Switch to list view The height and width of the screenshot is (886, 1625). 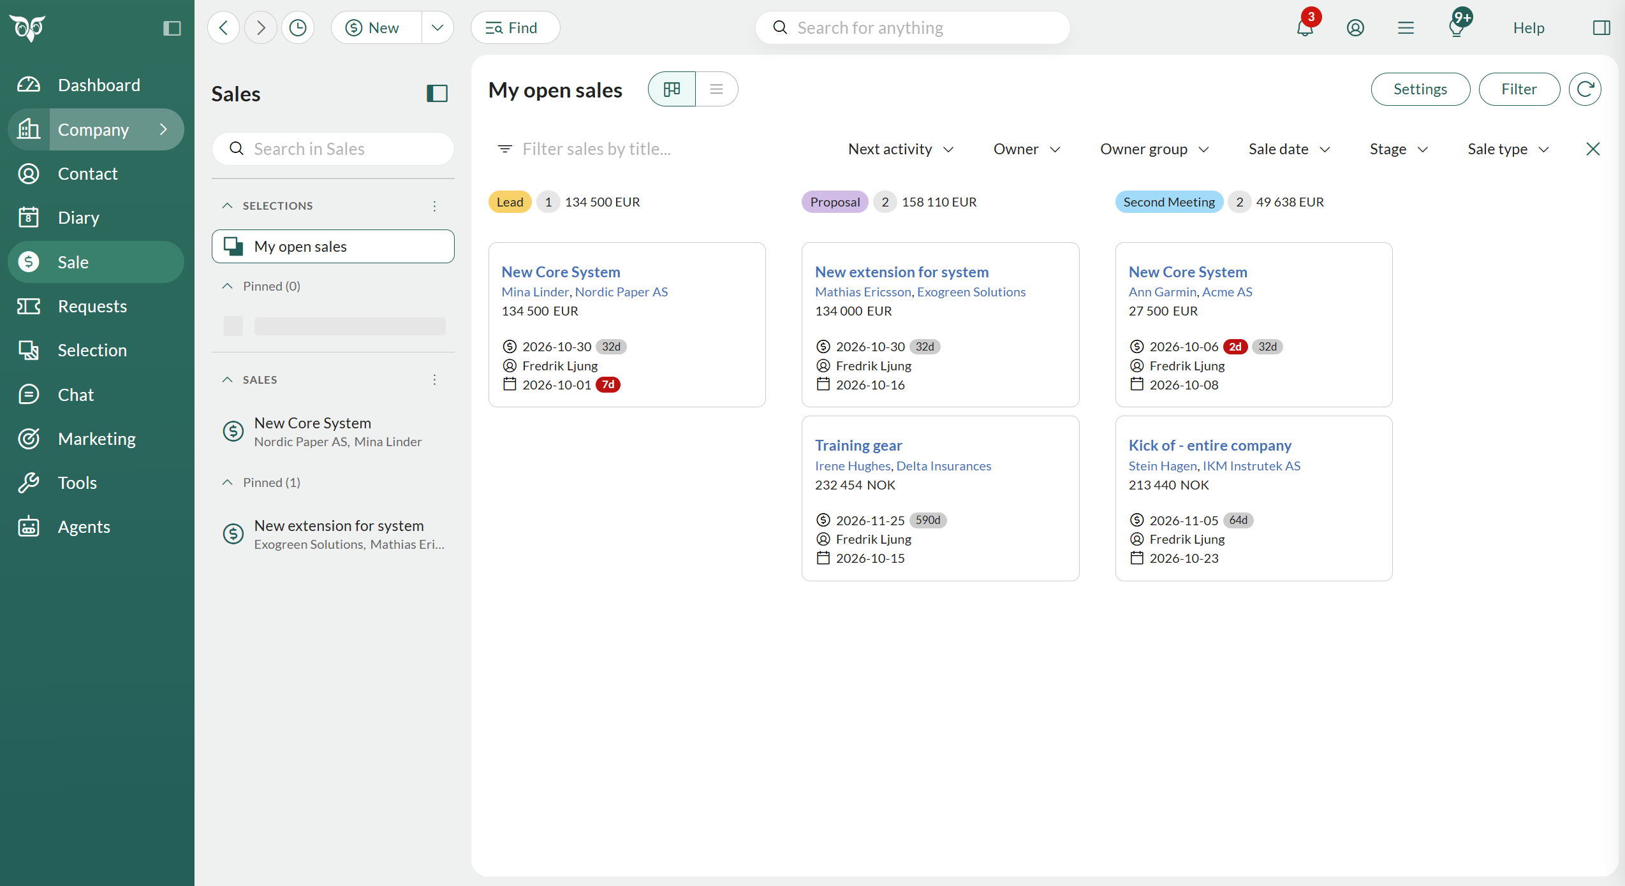[716, 89]
